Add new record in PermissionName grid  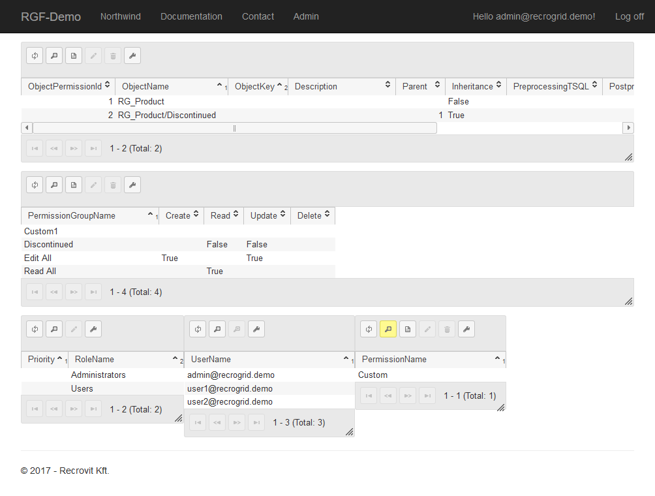click(408, 330)
